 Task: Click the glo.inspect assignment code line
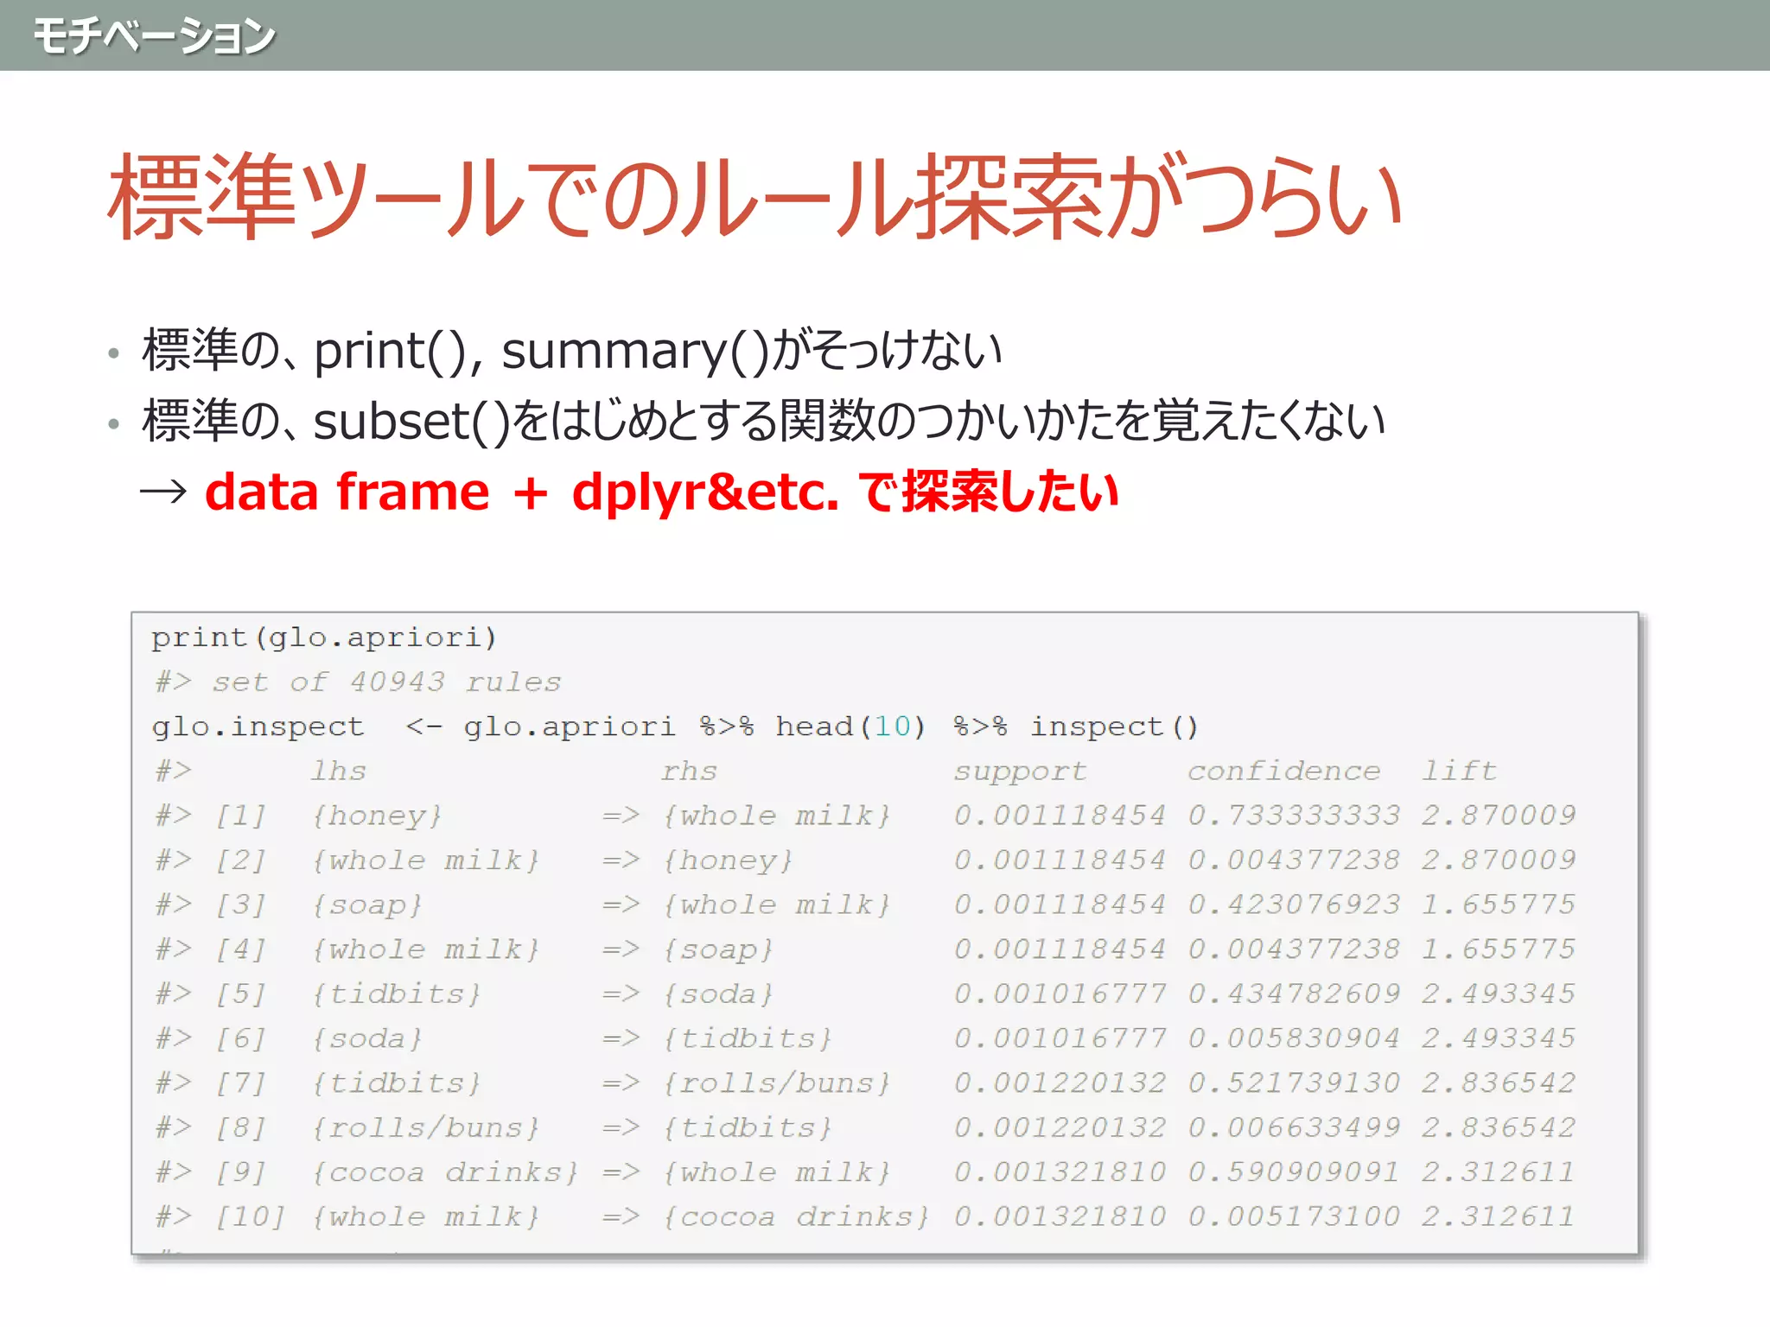(675, 727)
